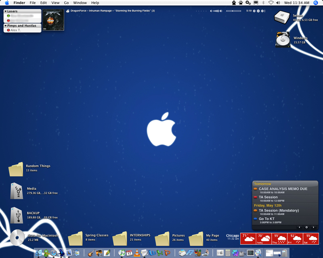Open the Spring Classes folder
The image size is (323, 258).
click(x=76, y=239)
